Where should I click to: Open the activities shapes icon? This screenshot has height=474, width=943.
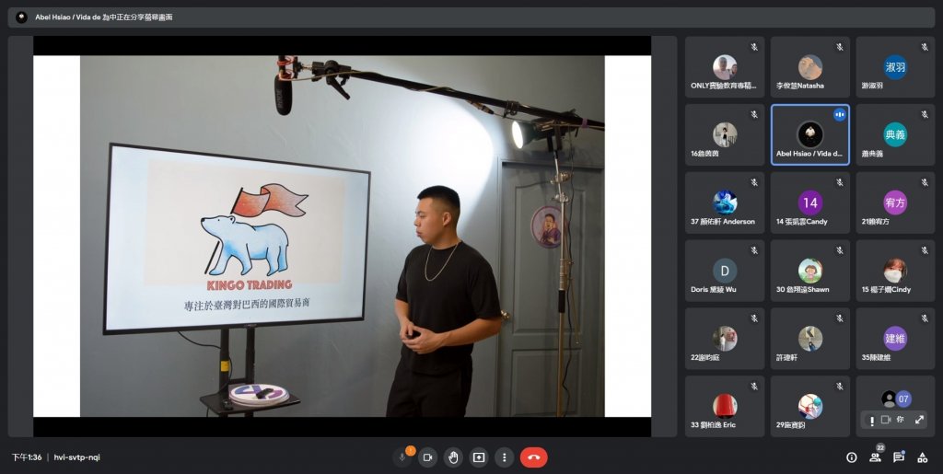[x=922, y=457]
